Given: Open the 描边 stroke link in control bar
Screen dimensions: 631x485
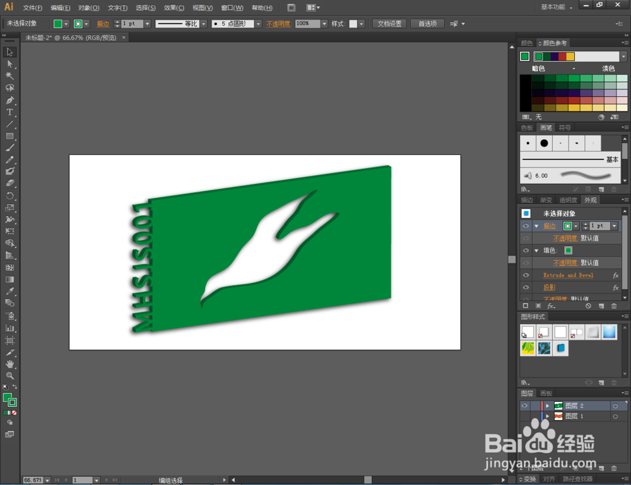Looking at the screenshot, I should point(103,24).
